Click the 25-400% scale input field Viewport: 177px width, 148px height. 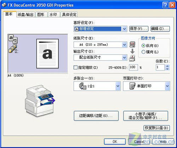pyautogui.click(x=133, y=67)
